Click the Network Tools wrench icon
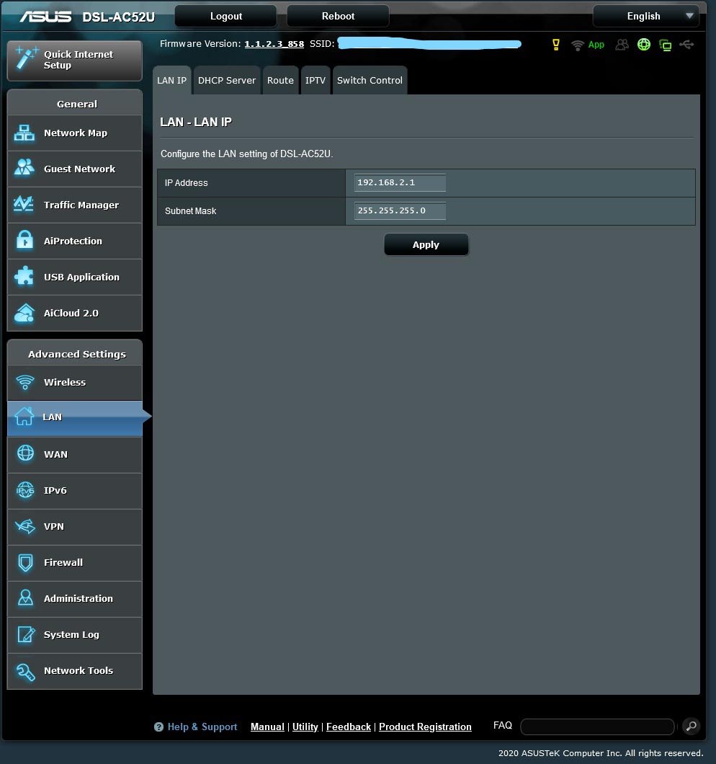This screenshot has height=764, width=716. [25, 672]
